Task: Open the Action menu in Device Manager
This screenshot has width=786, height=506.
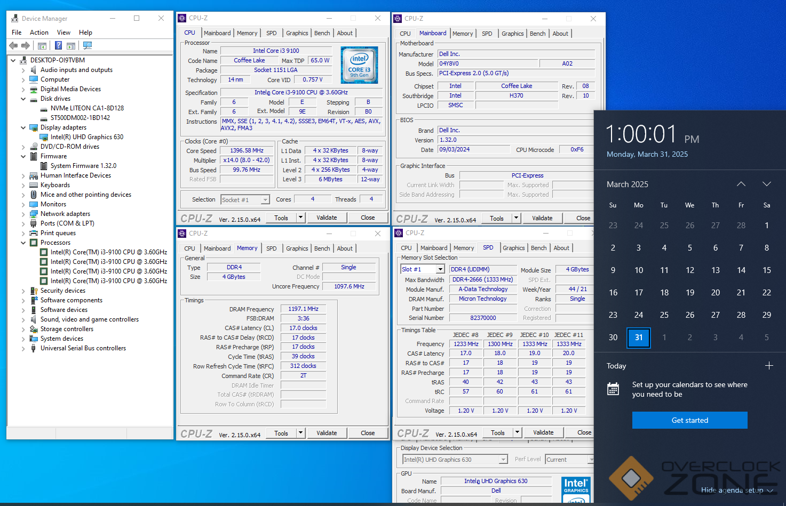Action: tap(39, 33)
